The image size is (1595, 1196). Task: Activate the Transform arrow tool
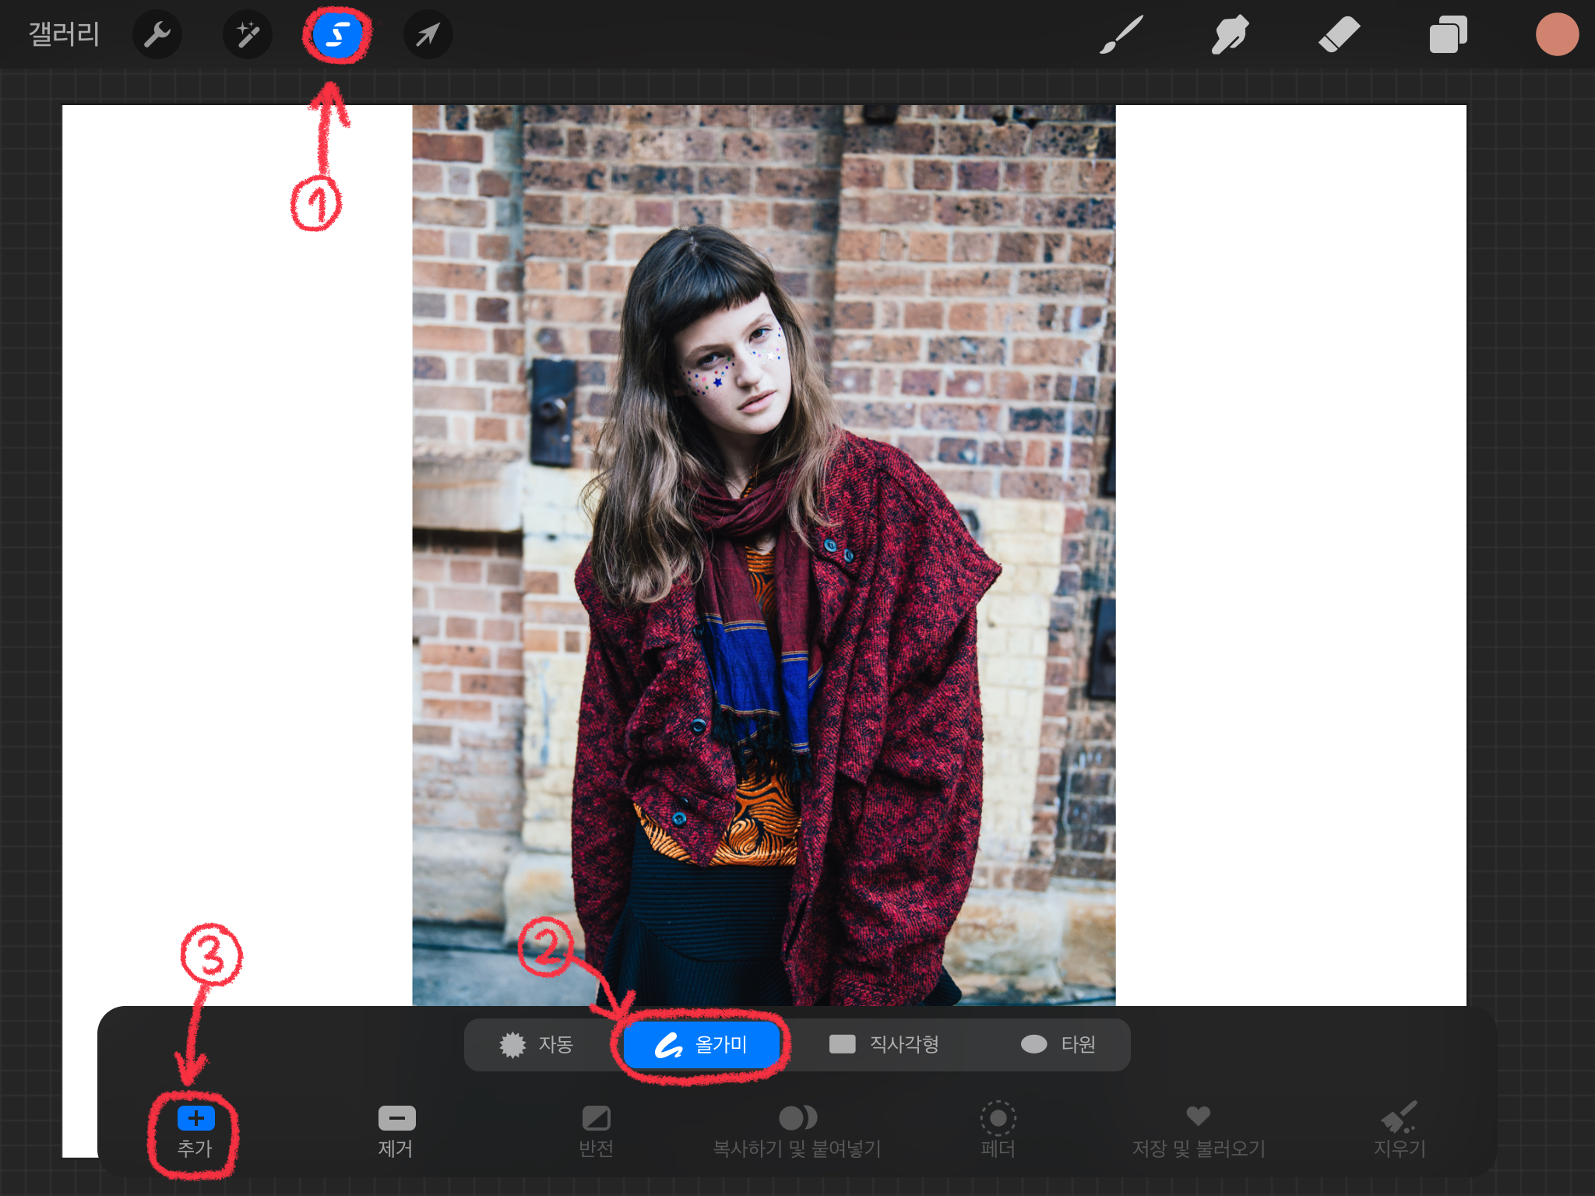tap(428, 35)
